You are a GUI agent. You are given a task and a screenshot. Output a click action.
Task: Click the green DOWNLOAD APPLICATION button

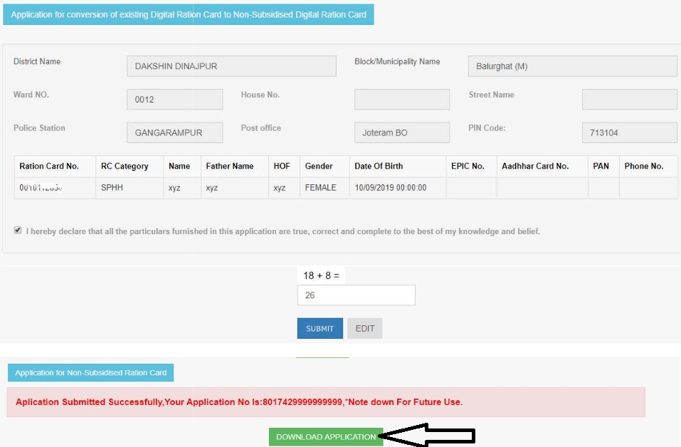(x=326, y=436)
